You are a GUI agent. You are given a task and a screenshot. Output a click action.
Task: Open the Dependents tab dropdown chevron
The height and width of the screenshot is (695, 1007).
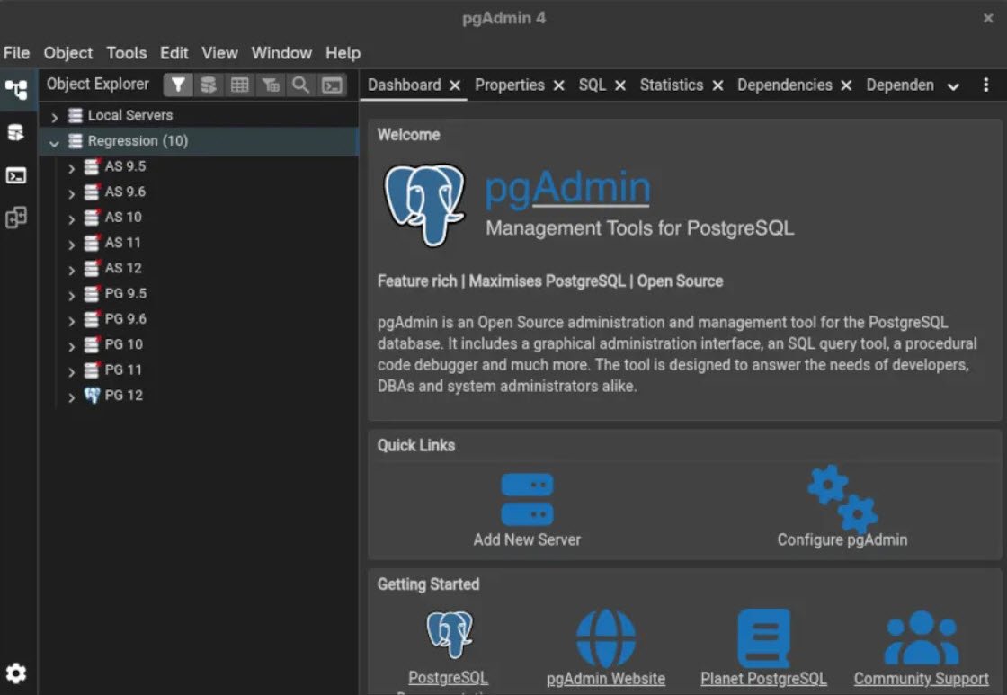point(952,85)
